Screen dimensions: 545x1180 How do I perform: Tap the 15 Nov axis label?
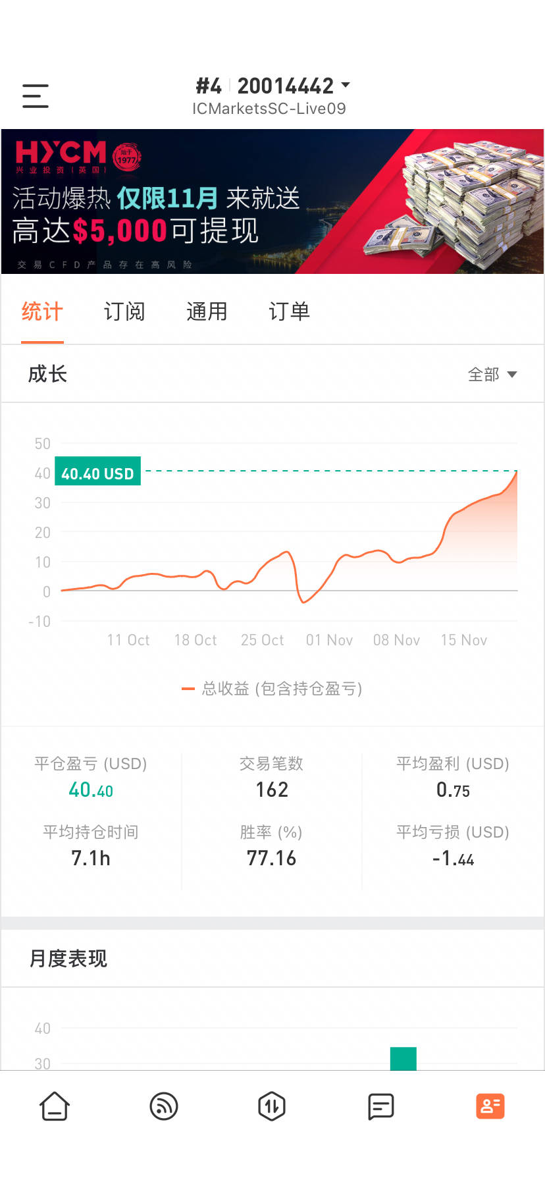click(x=464, y=640)
